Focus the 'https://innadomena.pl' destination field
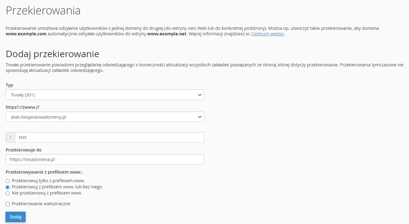 click(105, 159)
